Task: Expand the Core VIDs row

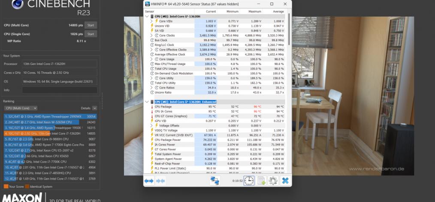Action: (151, 21)
